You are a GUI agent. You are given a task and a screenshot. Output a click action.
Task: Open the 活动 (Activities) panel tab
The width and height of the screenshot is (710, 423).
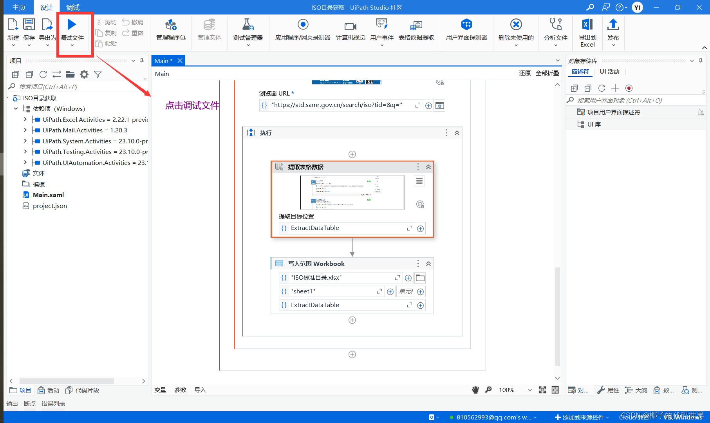(x=49, y=390)
